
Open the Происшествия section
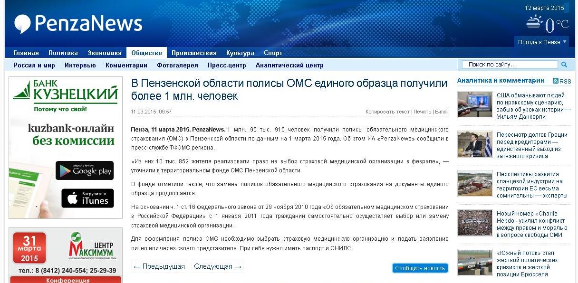(194, 53)
